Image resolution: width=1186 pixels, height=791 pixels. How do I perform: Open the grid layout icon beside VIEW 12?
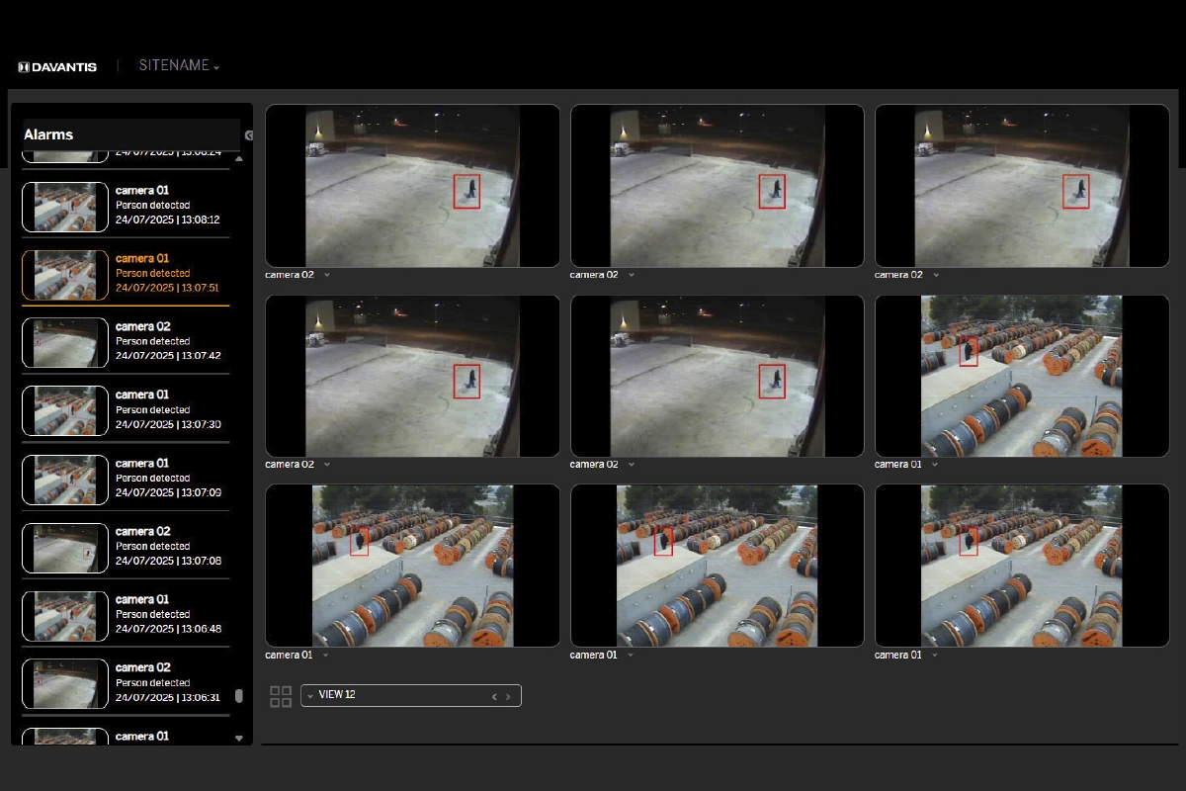[281, 696]
